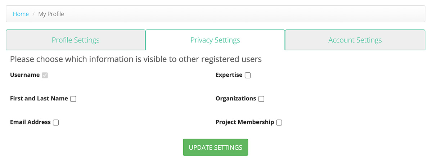Click the Project Membership label text

pyautogui.click(x=245, y=122)
